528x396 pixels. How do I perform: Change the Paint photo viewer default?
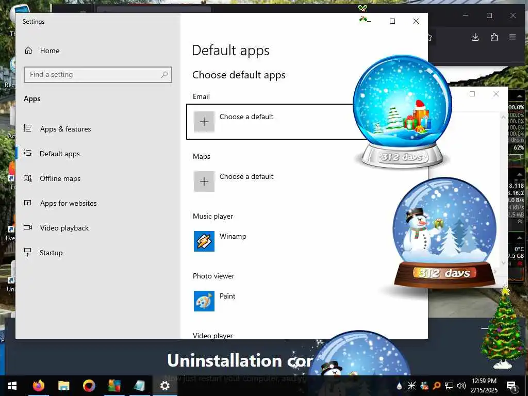215,301
